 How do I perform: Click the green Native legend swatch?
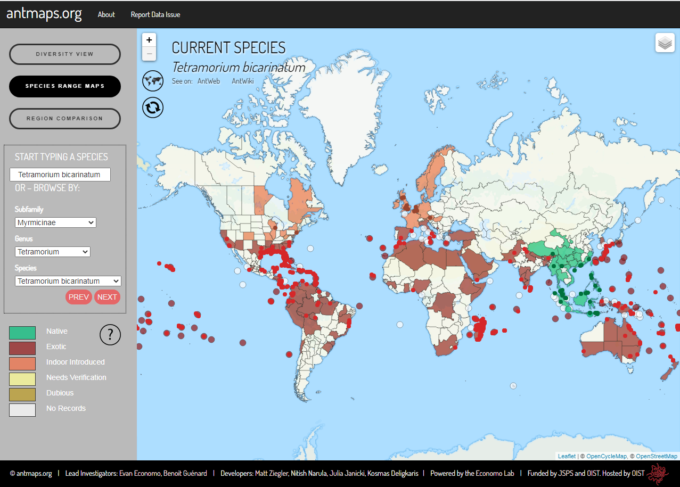[x=22, y=333]
